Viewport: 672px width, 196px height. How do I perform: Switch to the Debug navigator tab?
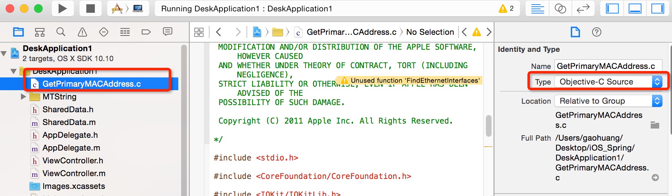(x=125, y=32)
